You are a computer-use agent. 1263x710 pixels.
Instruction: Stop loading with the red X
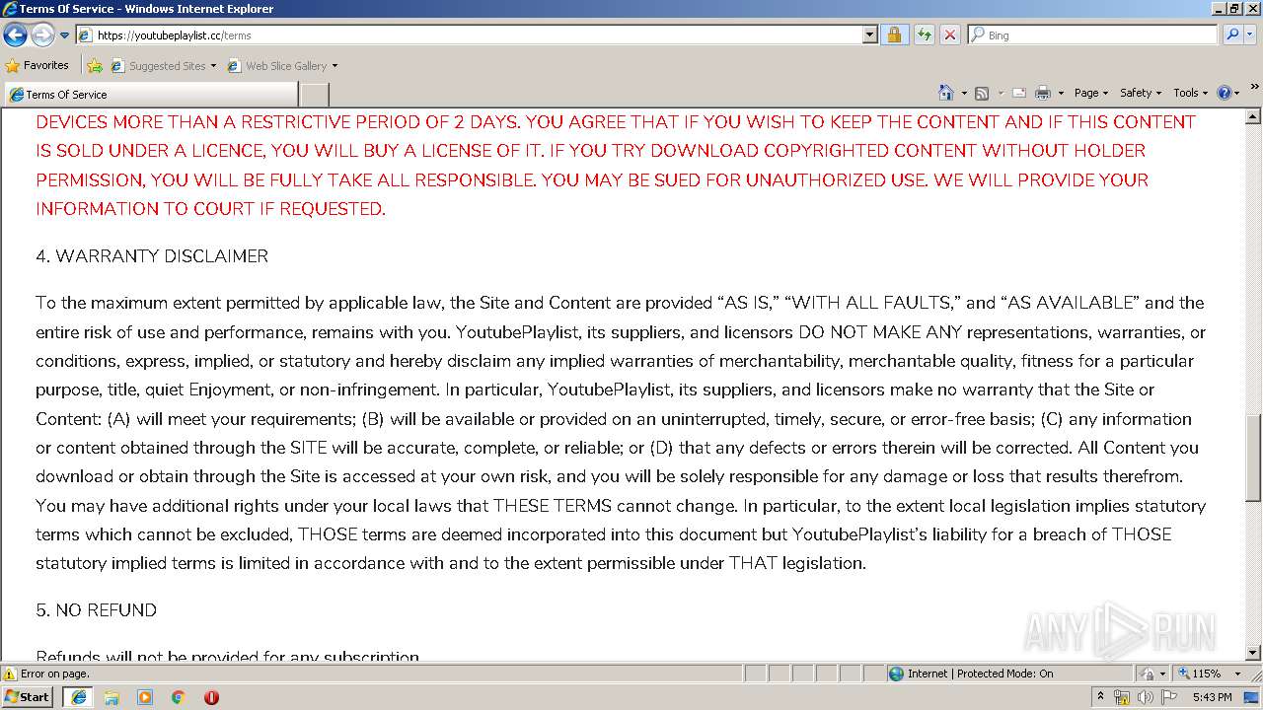[x=949, y=35]
